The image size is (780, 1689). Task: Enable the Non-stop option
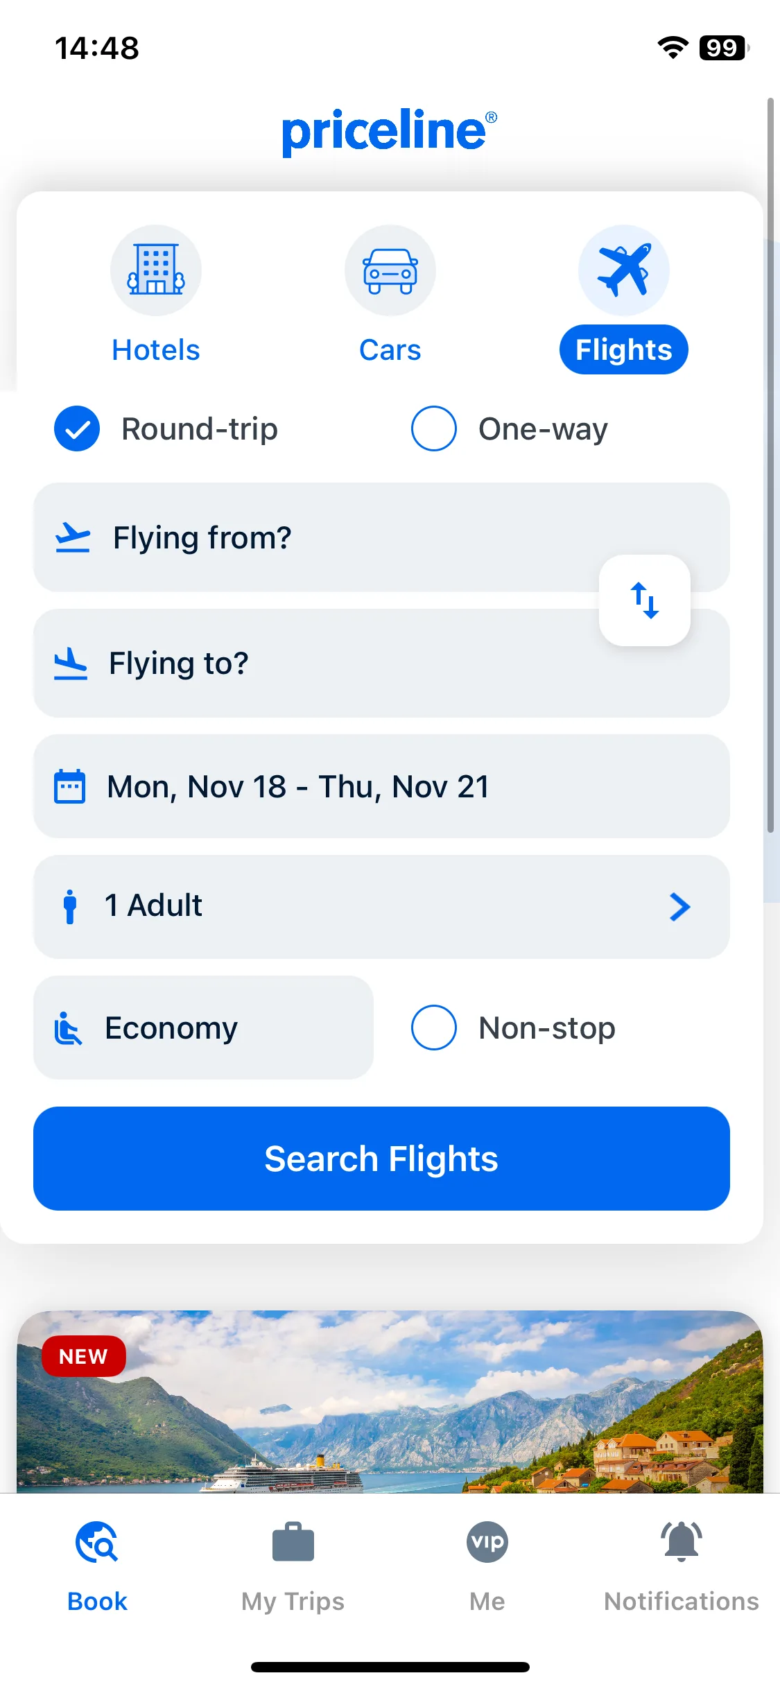tap(434, 1028)
